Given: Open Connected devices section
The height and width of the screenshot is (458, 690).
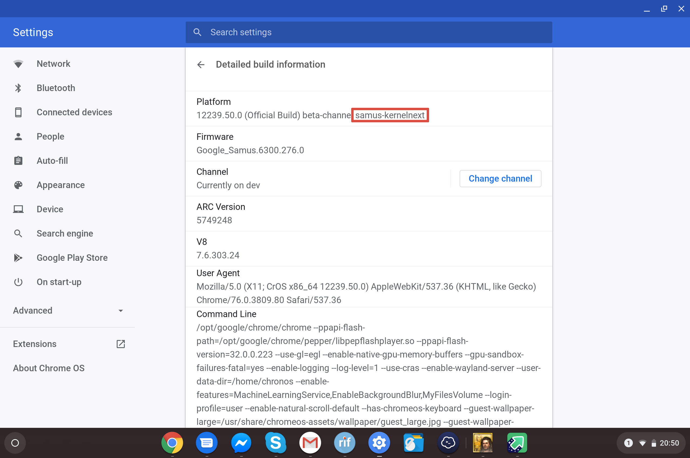Looking at the screenshot, I should [74, 112].
